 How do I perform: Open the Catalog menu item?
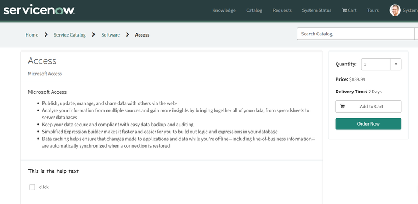pyautogui.click(x=254, y=10)
